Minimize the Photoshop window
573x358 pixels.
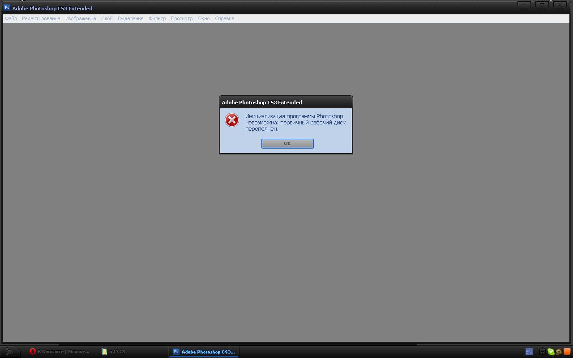click(x=524, y=5)
